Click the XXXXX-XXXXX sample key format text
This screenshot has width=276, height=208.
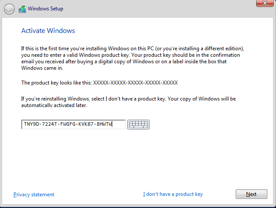[135, 83]
